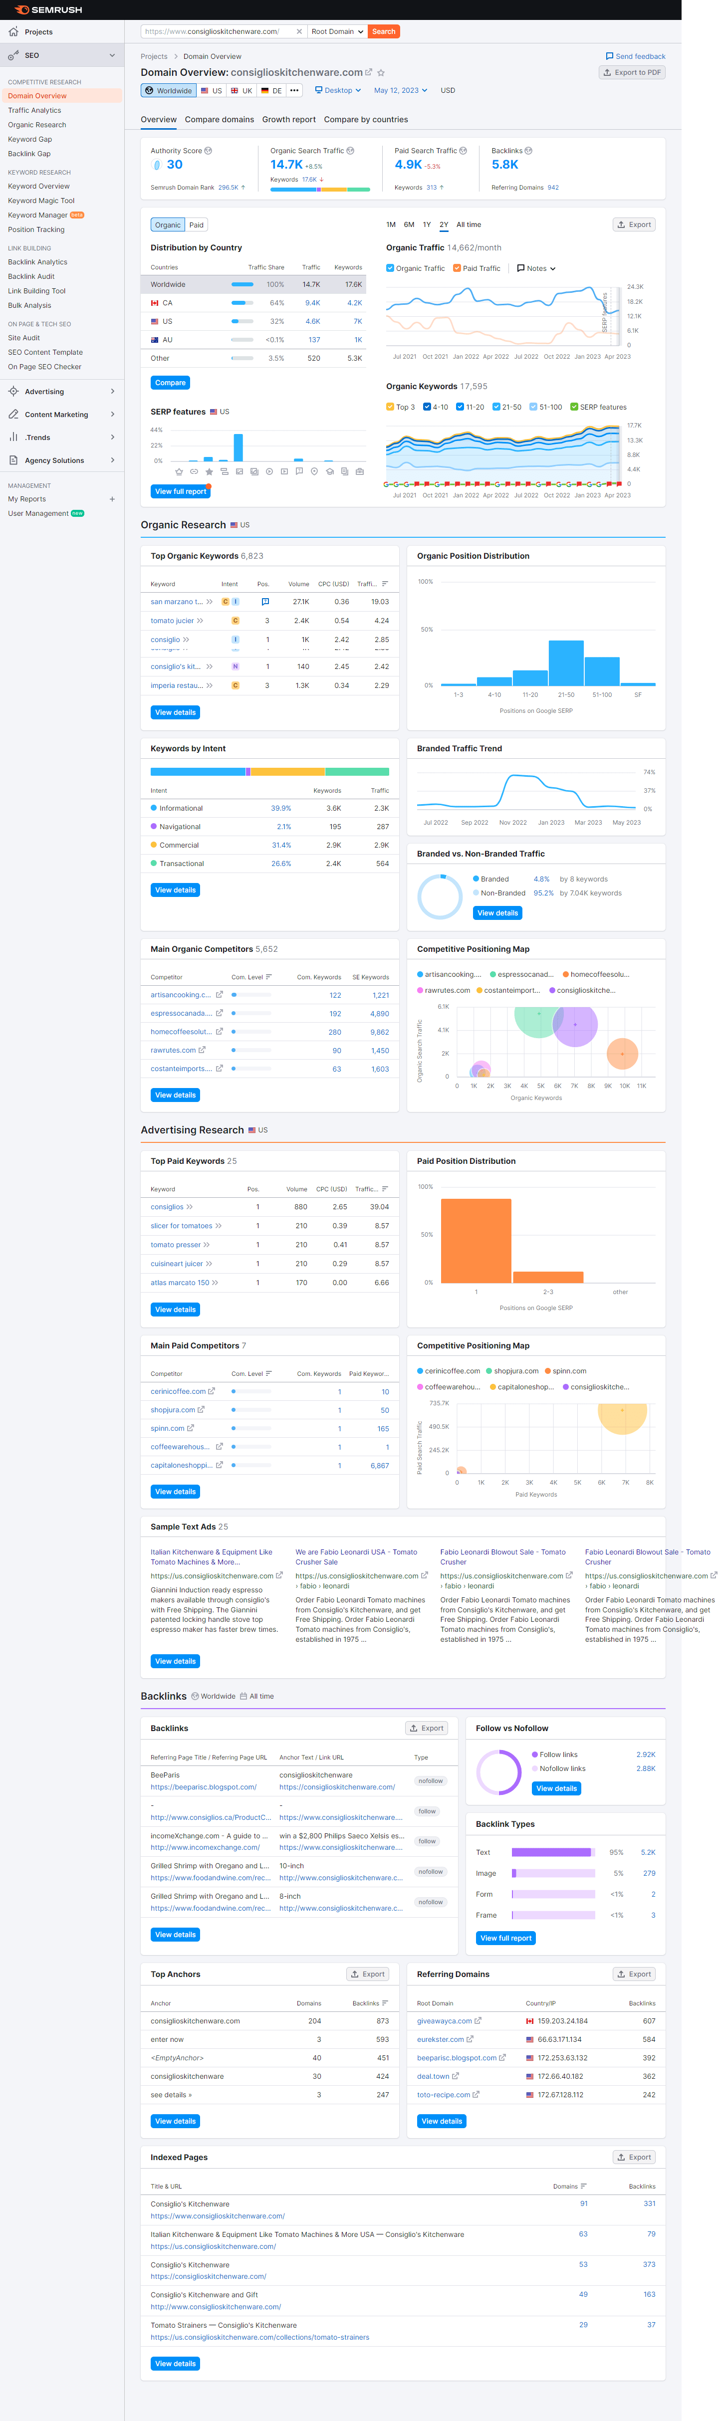Click the Content Marketing pencil icon
This screenshot has height=2421, width=718.
[x=13, y=415]
